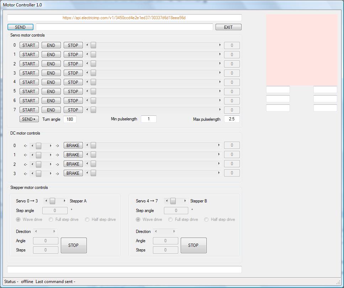Click DC motor 2 direction right arrow
The width and height of the screenshot is (344, 288).
[51, 164]
